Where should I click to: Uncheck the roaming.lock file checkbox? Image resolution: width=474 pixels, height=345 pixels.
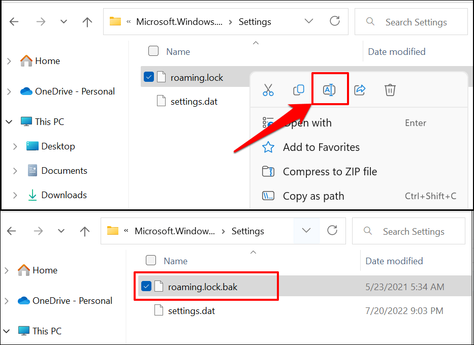pyautogui.click(x=149, y=77)
